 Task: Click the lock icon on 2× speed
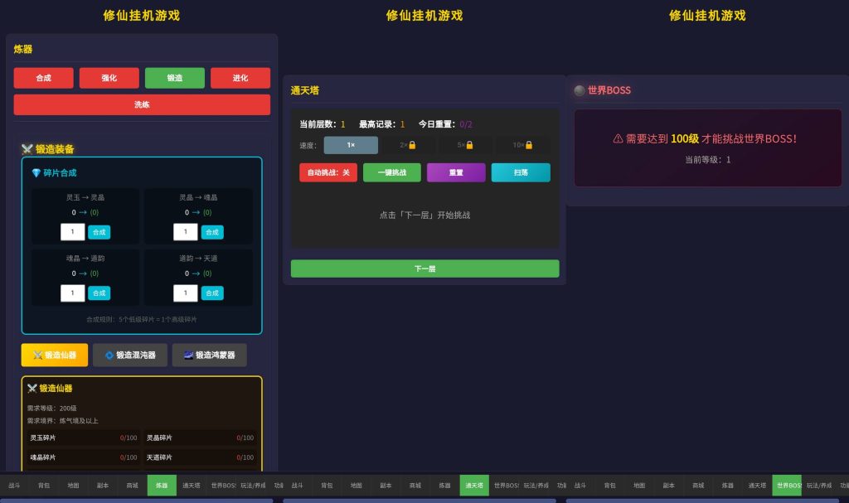[412, 145]
